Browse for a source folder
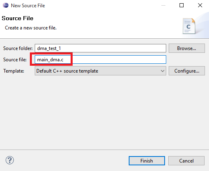 [x=187, y=48]
